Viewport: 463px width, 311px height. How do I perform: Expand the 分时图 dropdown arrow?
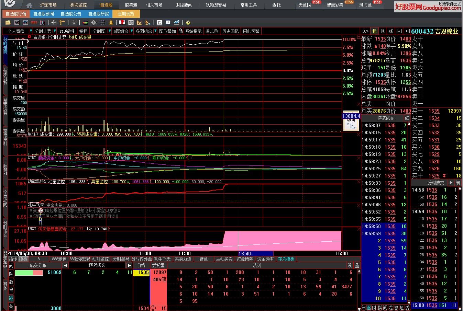110,31
